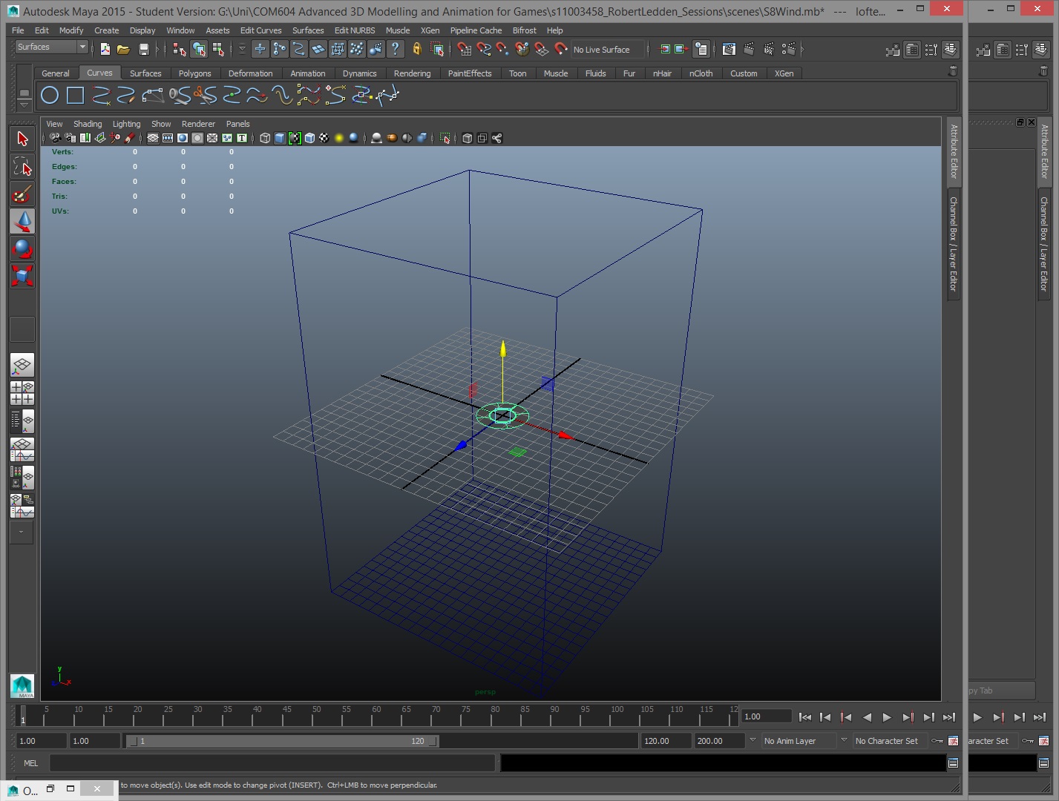Screen dimensions: 1059x801
Task: Open the panel Shading menu
Action: 88,124
